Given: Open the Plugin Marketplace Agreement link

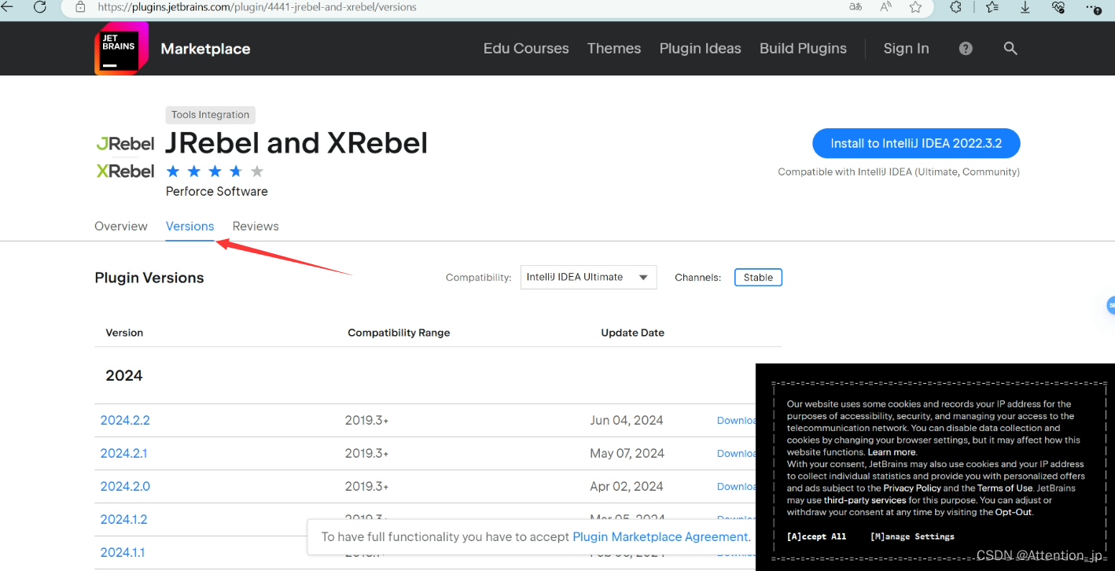Looking at the screenshot, I should pyautogui.click(x=660, y=536).
